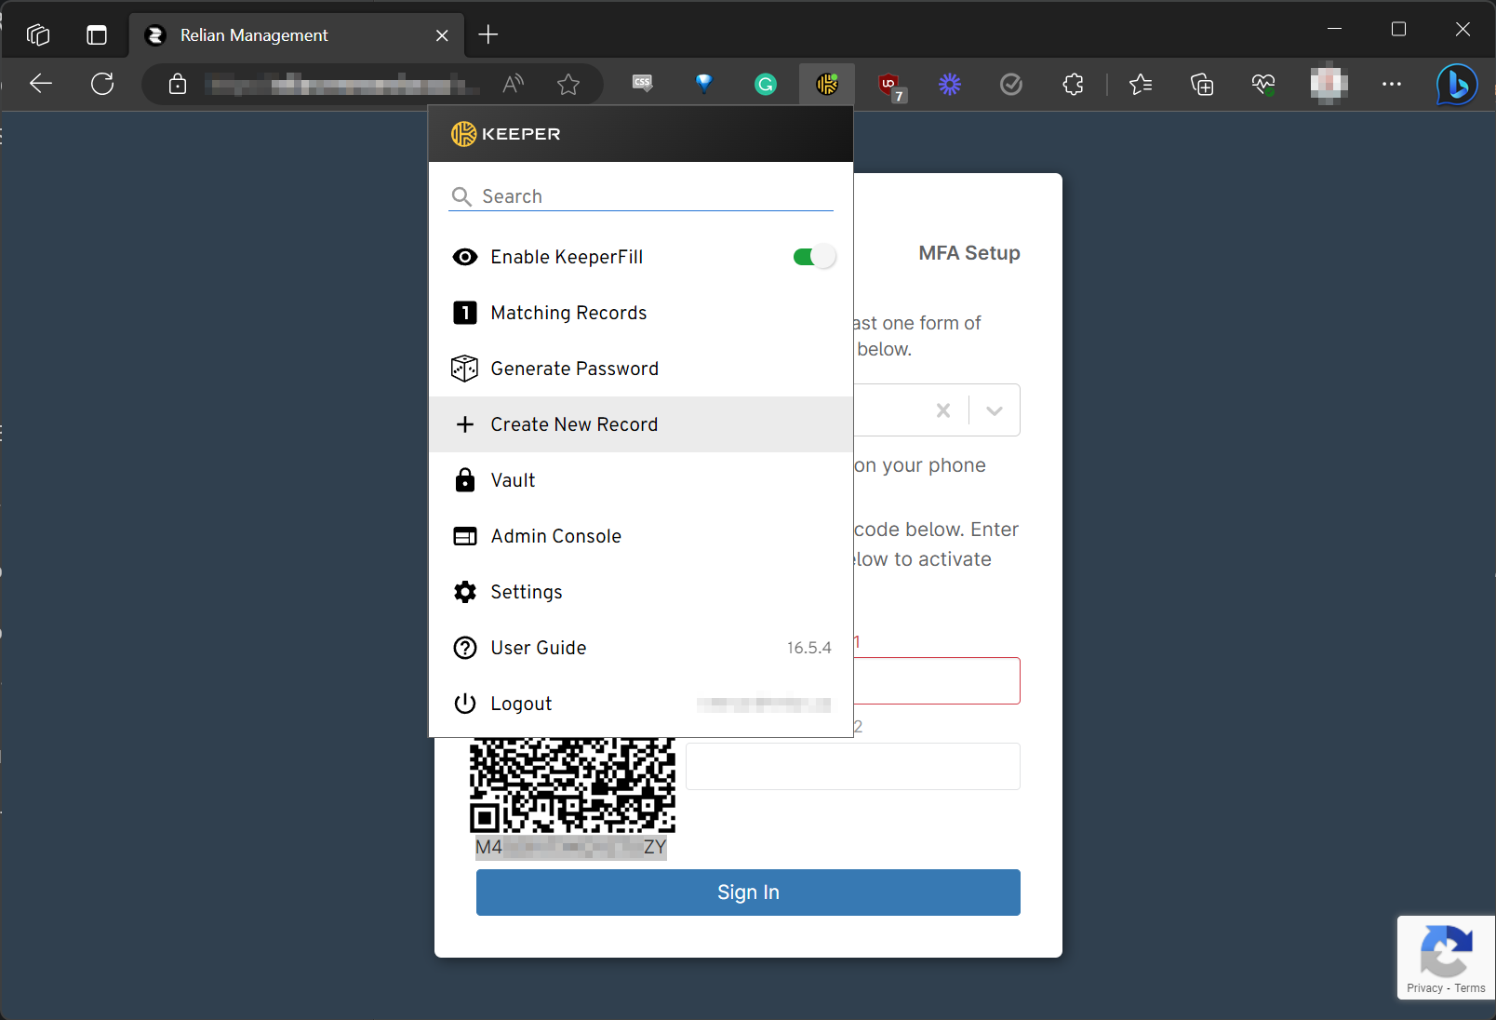Click the reCAPTCHA Terms link
The image size is (1496, 1020).
1470,988
